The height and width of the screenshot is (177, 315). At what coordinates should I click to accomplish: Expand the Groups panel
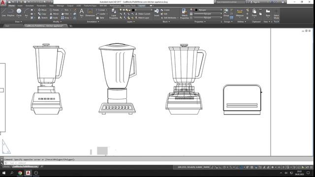pyautogui.click(x=228, y=22)
